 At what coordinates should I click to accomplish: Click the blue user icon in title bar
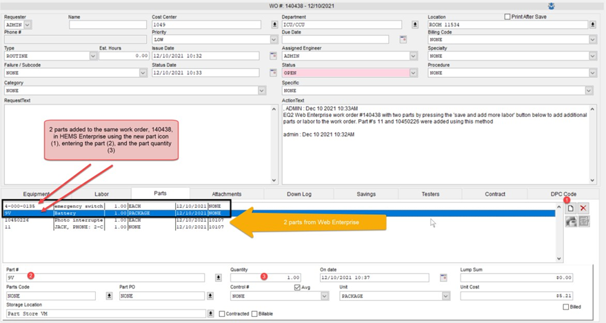[551, 6]
